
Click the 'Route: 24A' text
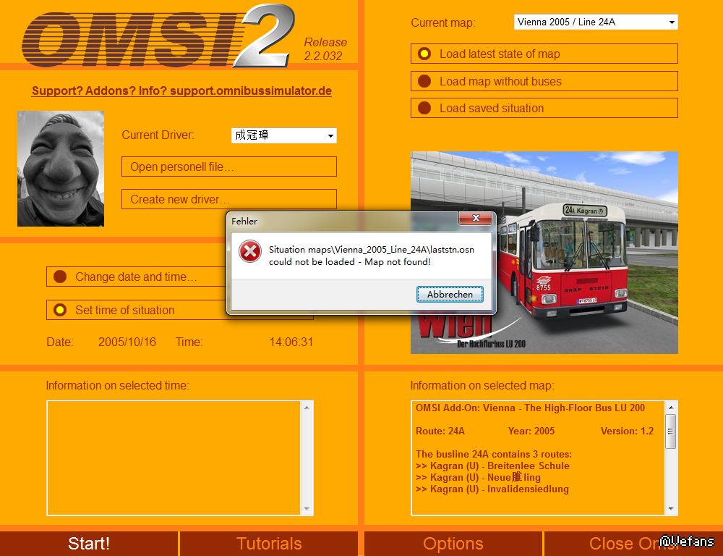tap(440, 431)
